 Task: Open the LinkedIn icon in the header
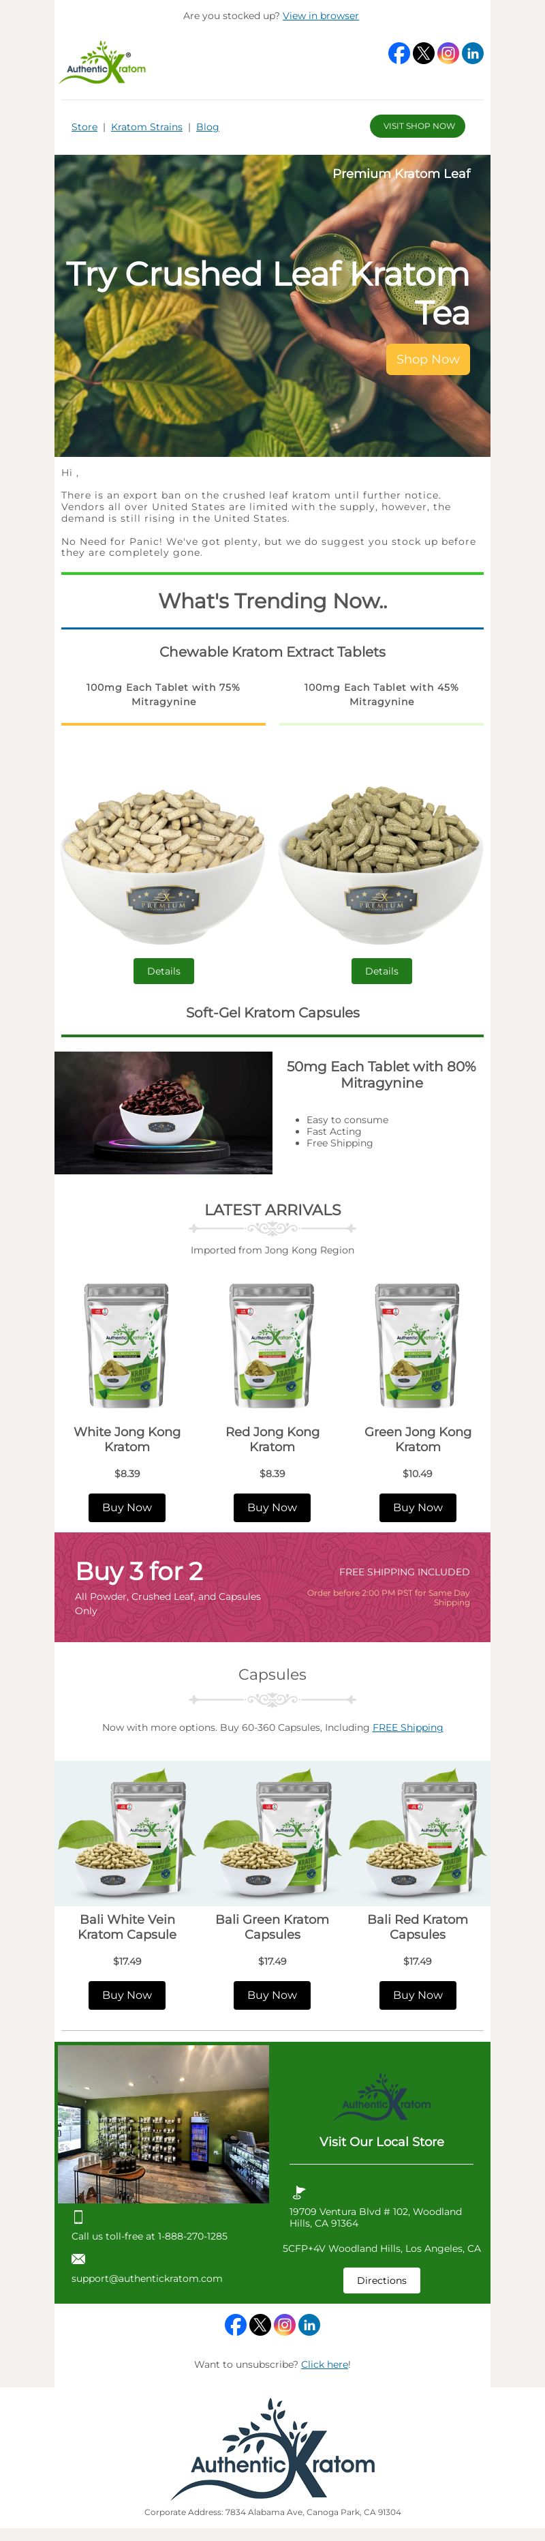pyautogui.click(x=473, y=53)
